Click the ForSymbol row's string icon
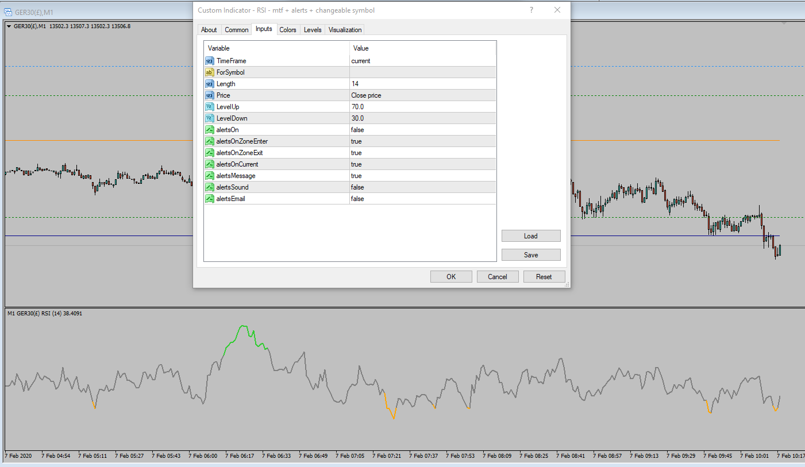Viewport: 805px width, 467px height. [210, 72]
